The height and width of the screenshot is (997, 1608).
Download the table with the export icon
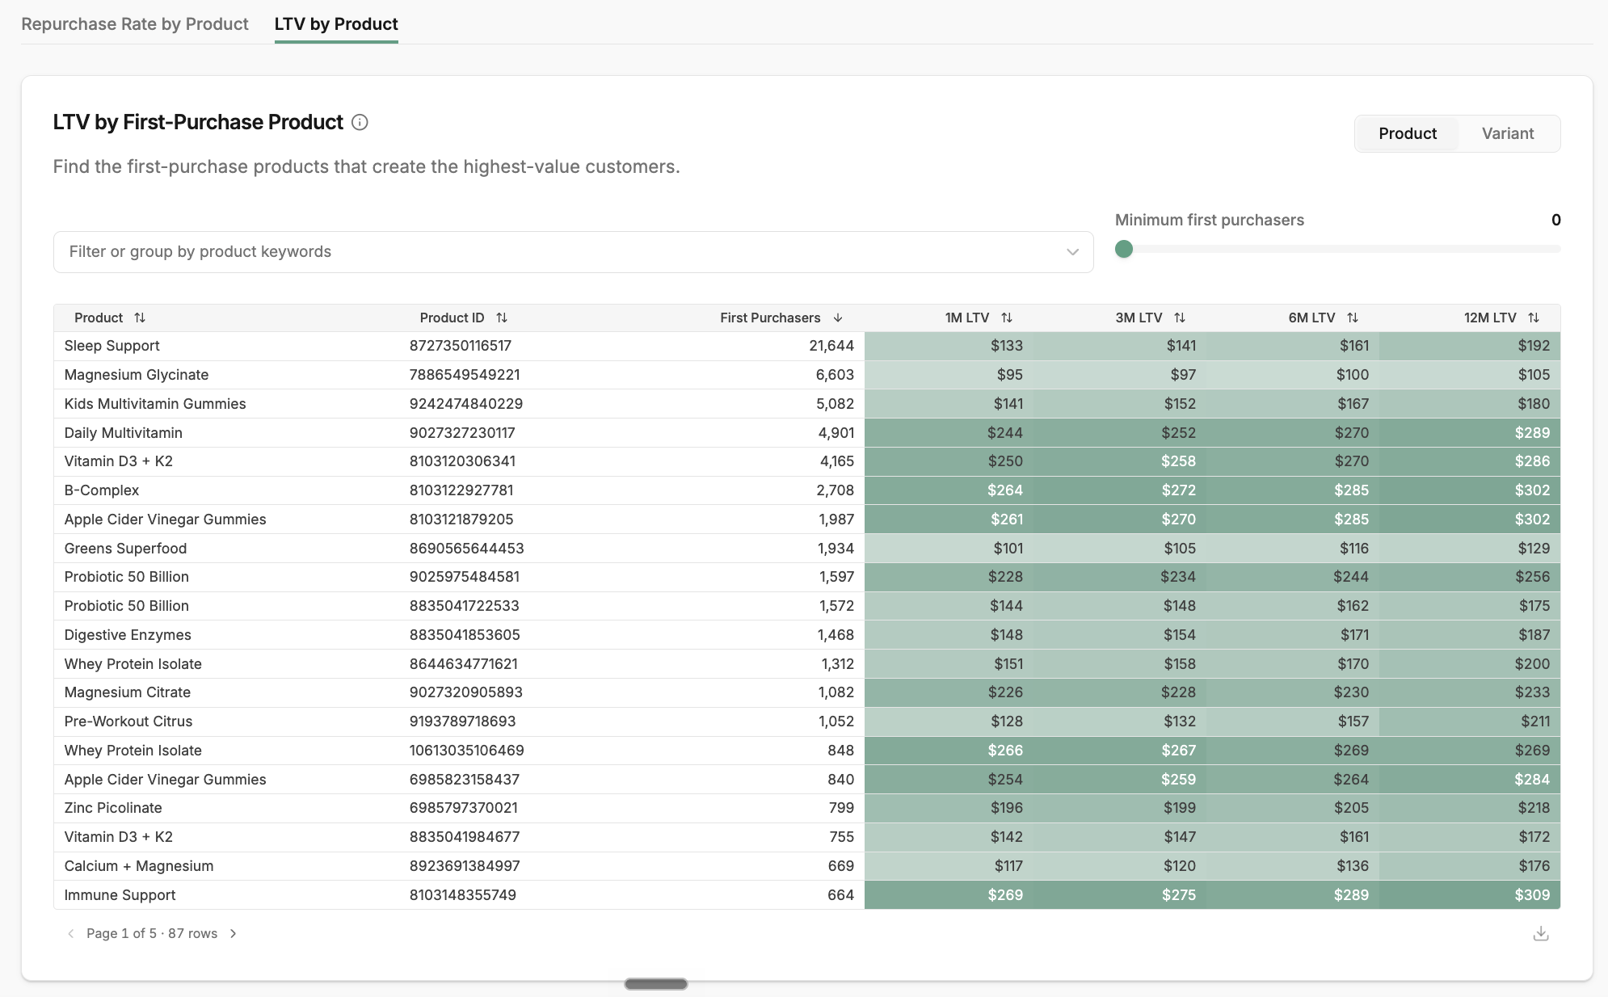pos(1541,934)
